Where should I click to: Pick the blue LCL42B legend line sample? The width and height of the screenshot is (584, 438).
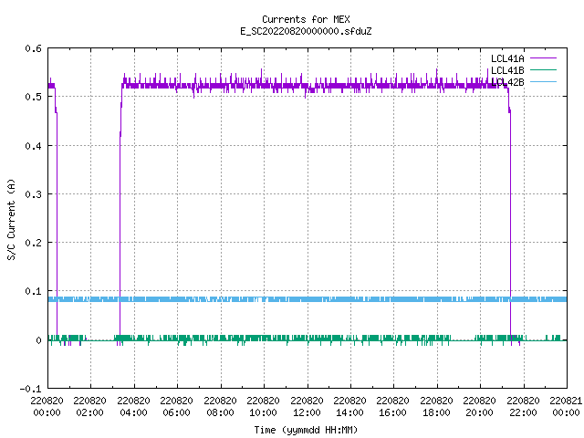coord(543,81)
